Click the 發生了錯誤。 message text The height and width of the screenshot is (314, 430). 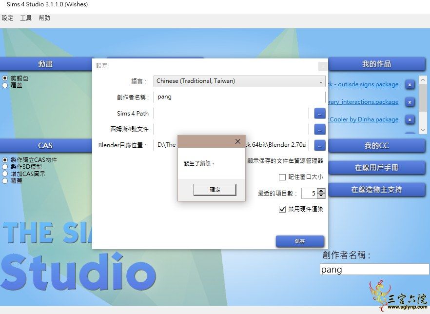pyautogui.click(x=199, y=163)
